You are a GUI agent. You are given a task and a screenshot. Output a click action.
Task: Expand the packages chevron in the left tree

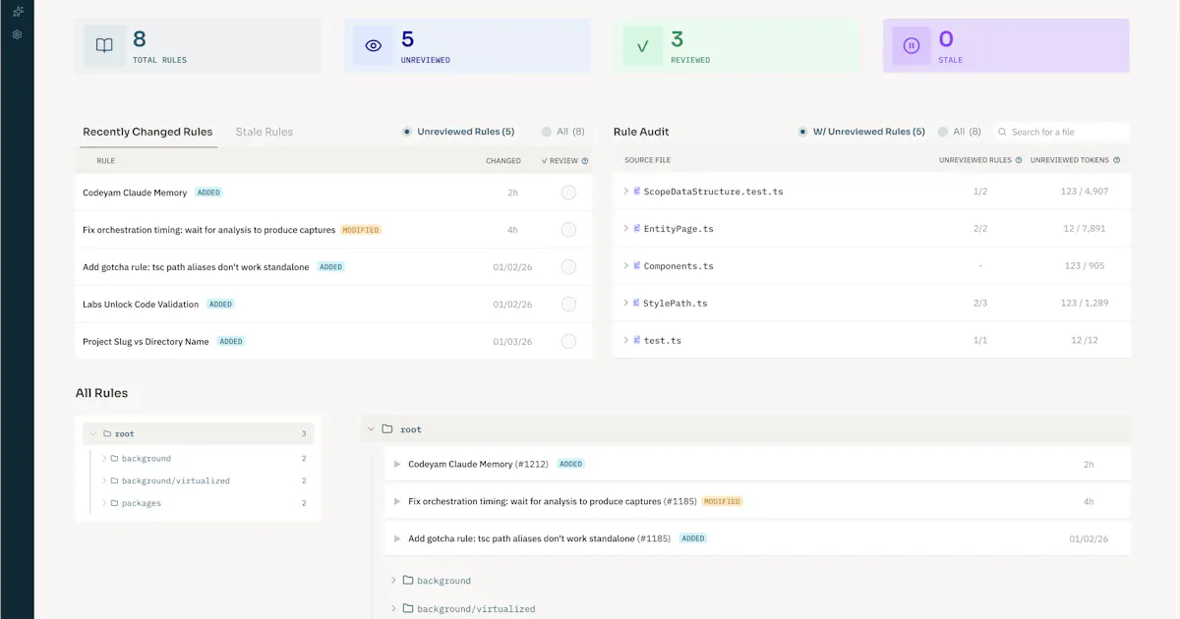pyautogui.click(x=104, y=503)
